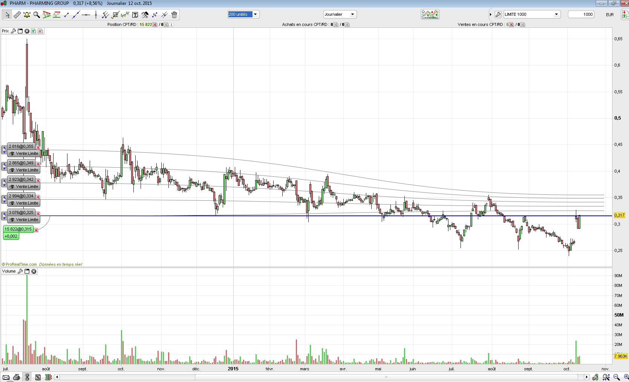The width and height of the screenshot is (629, 382).
Task: Toggle eye on the 2 816@0,355 sell order
Action: click(12, 153)
